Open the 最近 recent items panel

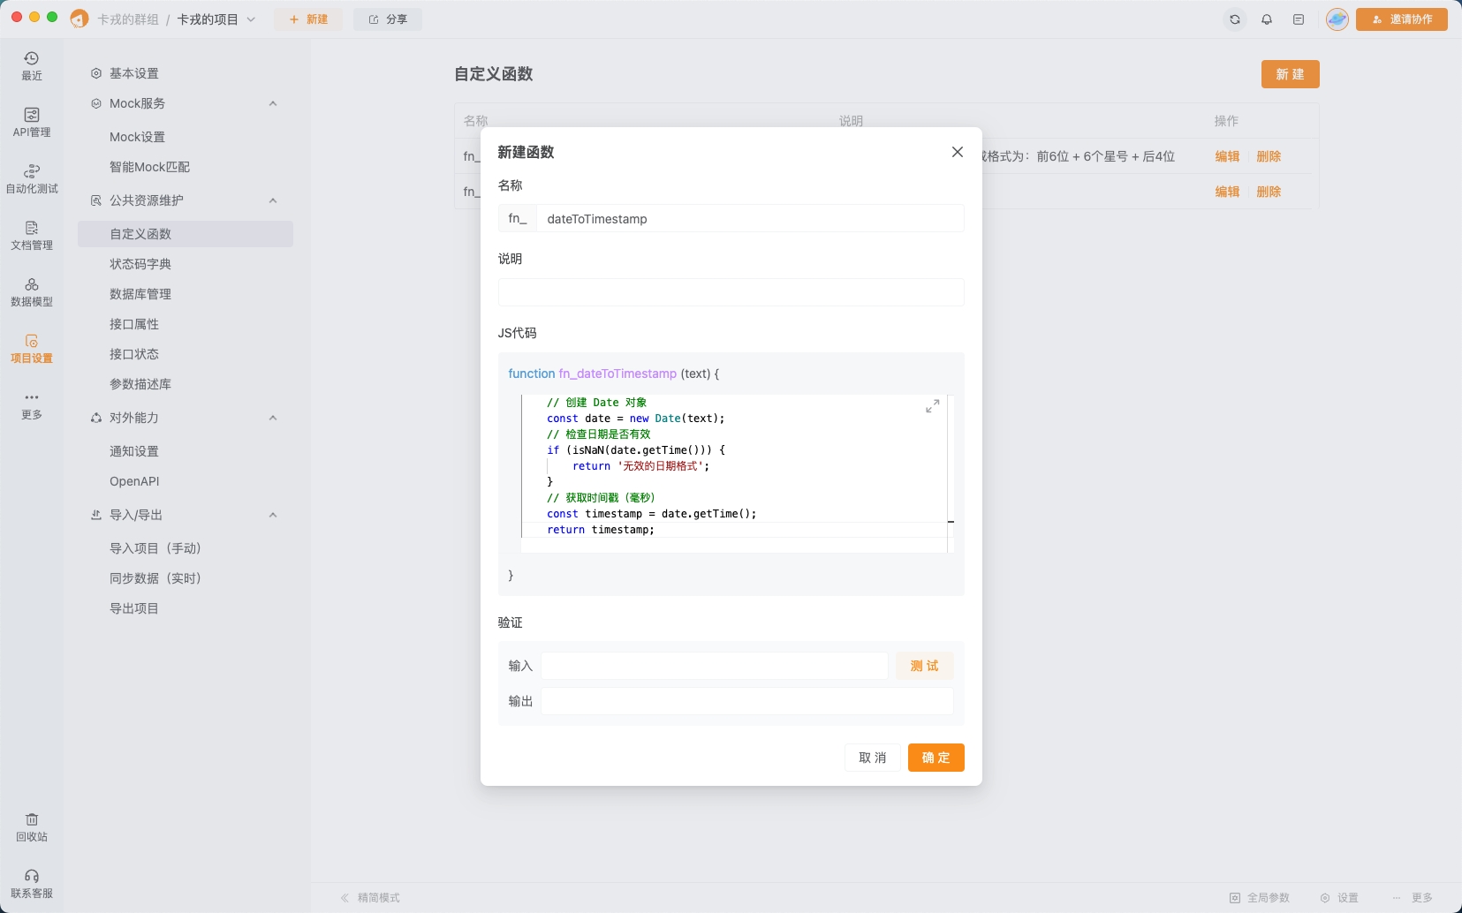32,66
